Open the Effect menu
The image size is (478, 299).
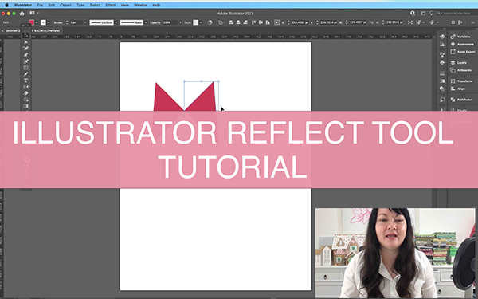coord(111,6)
